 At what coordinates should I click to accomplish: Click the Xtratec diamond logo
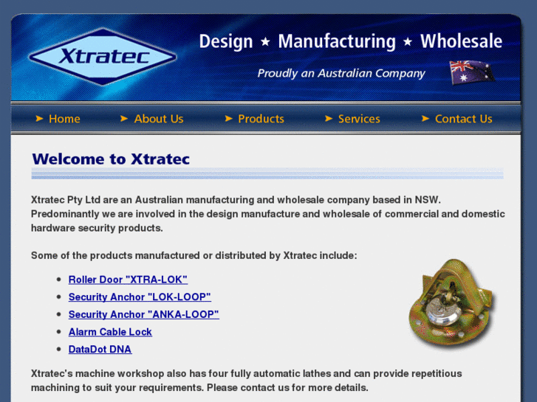coord(103,57)
